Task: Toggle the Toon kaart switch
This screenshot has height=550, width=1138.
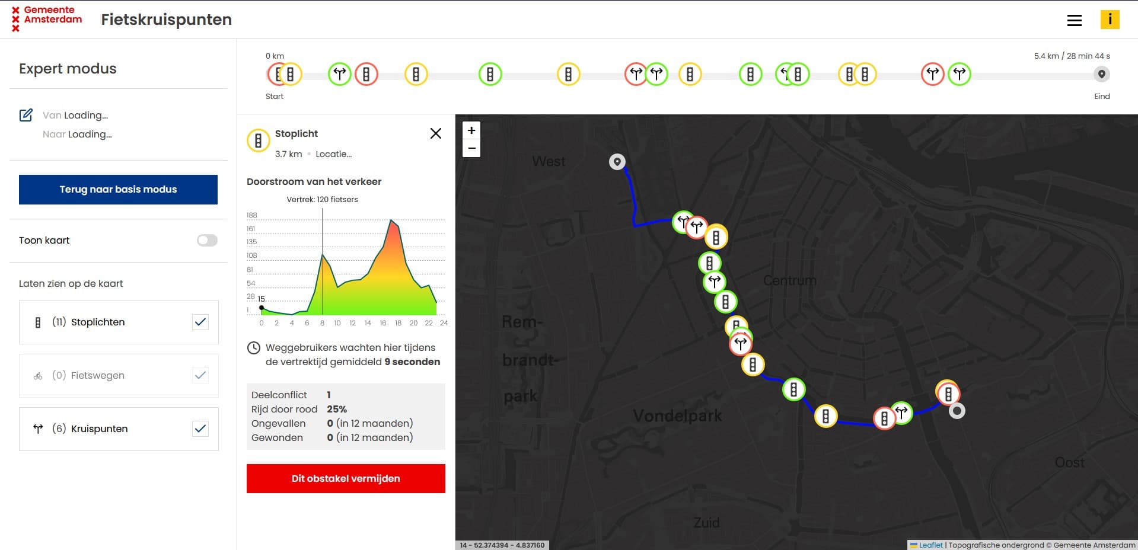Action: [x=207, y=240]
